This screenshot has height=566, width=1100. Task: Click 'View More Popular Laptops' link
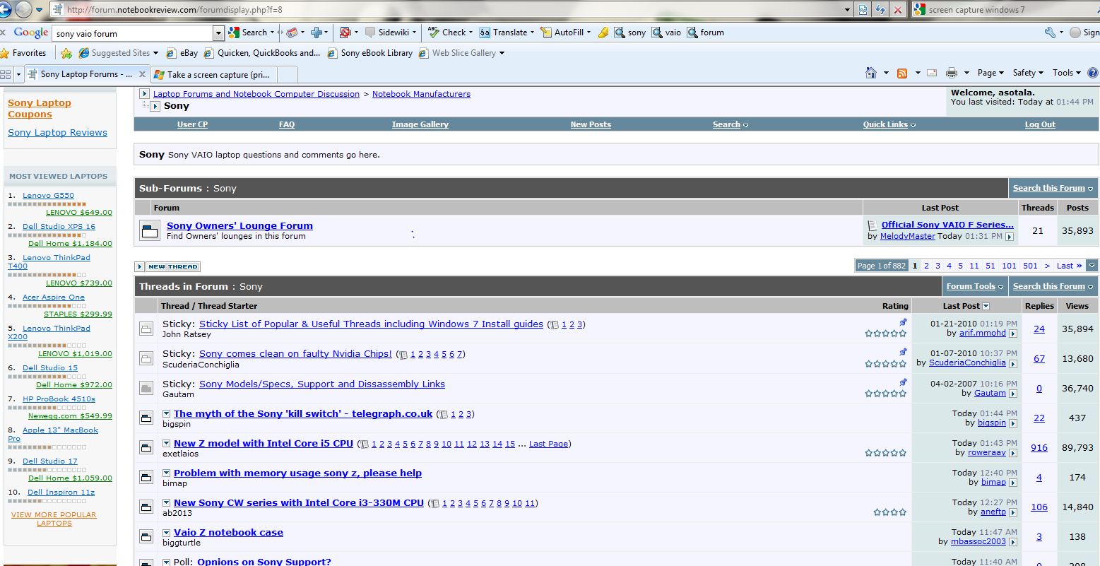pos(54,519)
